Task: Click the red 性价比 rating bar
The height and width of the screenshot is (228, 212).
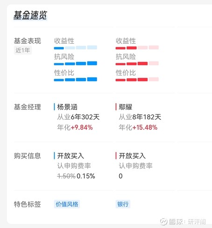Action: (137, 79)
